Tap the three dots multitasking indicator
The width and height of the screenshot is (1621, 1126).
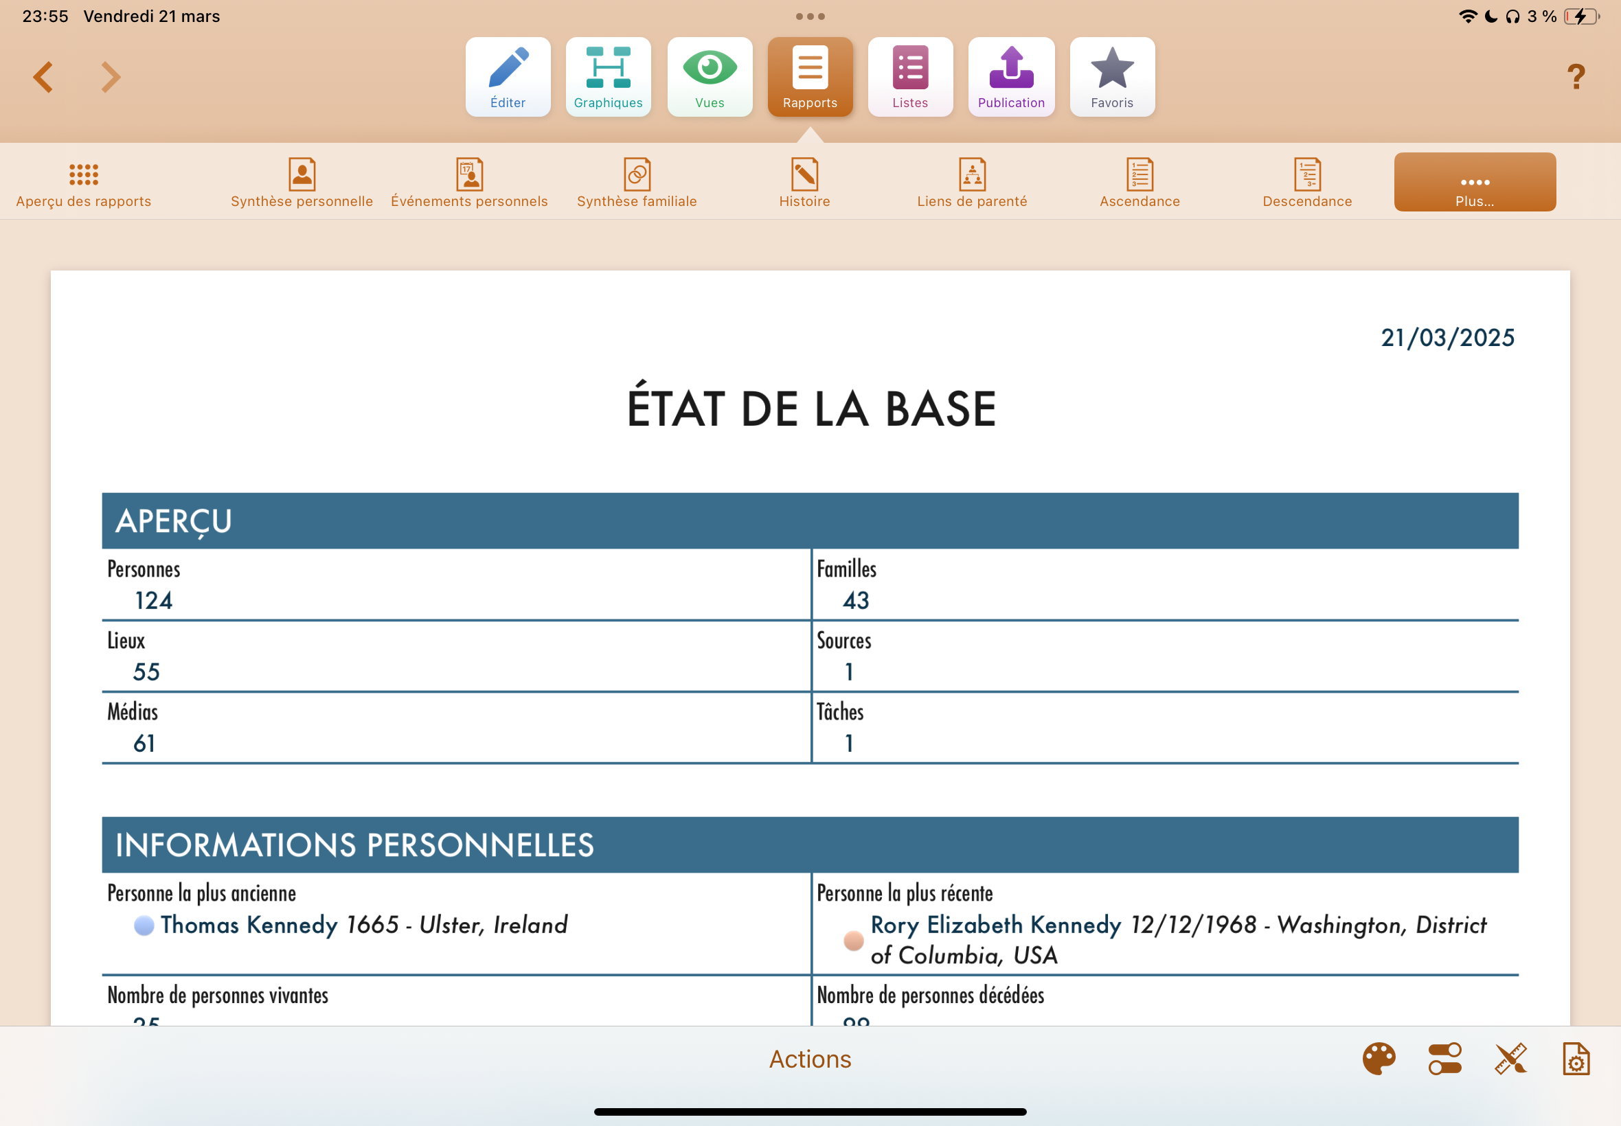coord(810,16)
